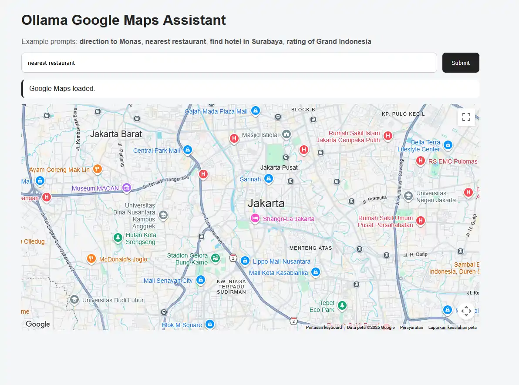Click the Museum MACAN museum pin
Image resolution: width=519 pixels, height=385 pixels.
(126, 187)
